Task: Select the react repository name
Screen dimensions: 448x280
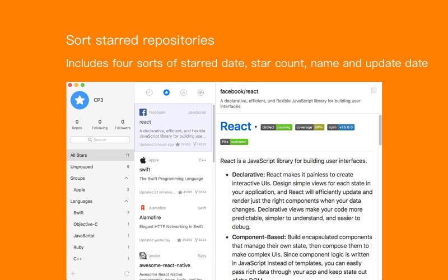Action: tap(145, 122)
